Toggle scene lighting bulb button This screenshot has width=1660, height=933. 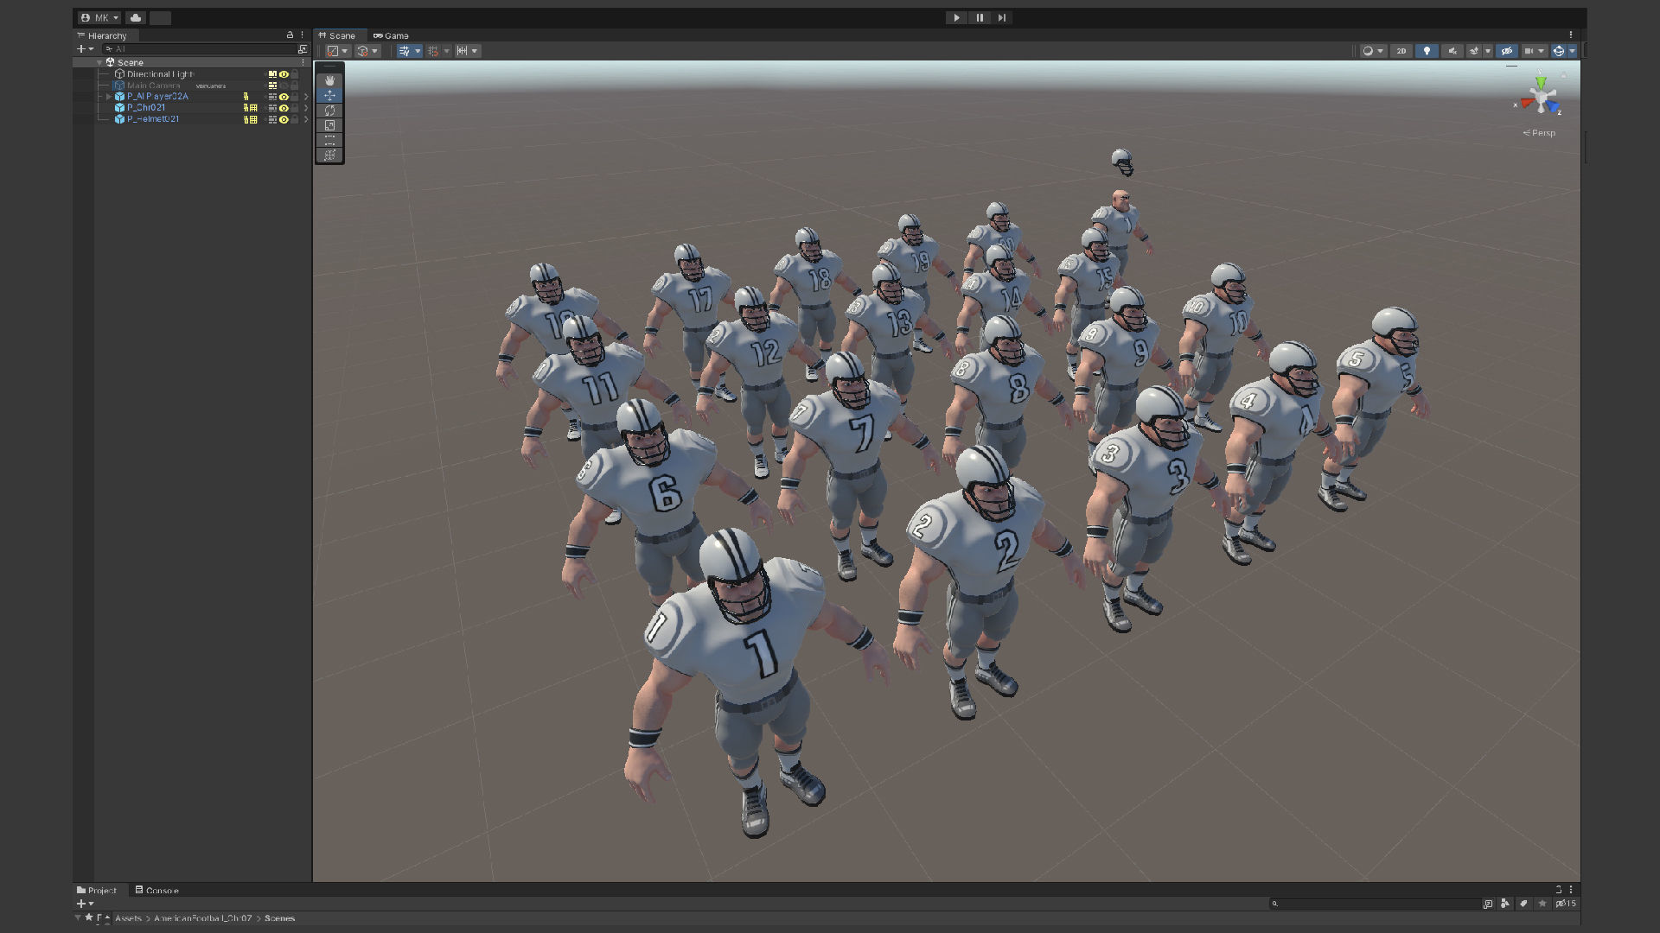(x=1427, y=51)
